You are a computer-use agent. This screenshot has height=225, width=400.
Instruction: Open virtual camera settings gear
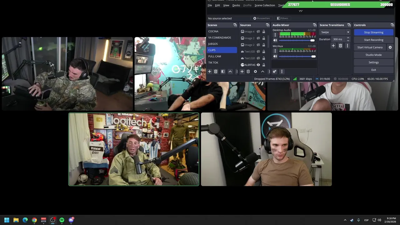click(x=390, y=47)
